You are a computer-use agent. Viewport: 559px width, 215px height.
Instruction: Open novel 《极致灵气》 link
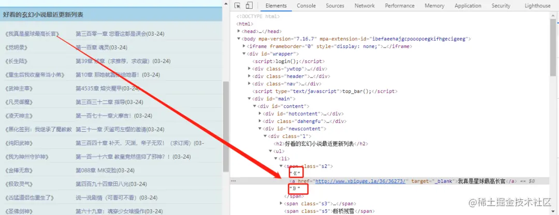19,183
